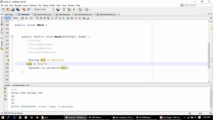213x120 pixels.
Task: Open the Debug menu
Action: [x=46, y=5]
